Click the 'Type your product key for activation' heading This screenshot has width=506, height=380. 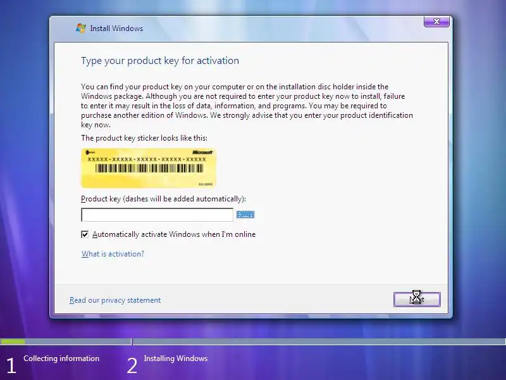point(160,61)
